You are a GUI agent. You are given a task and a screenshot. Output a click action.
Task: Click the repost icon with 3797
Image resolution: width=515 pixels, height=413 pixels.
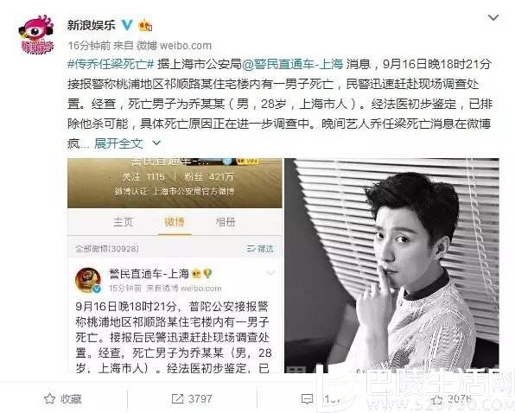tap(177, 399)
